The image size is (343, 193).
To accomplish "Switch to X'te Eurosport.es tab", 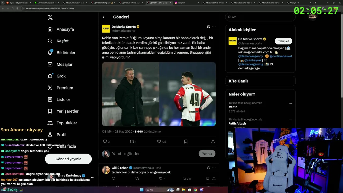I will point(215,3).
